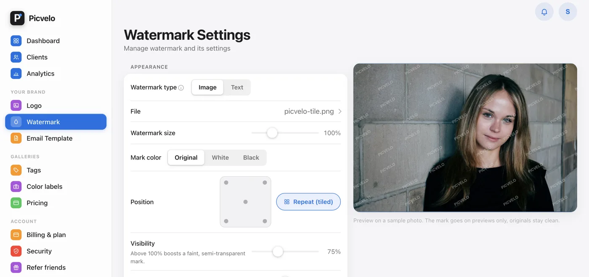The height and width of the screenshot is (277, 589).
Task: Click the Logo sidebar label
Action: click(x=34, y=106)
